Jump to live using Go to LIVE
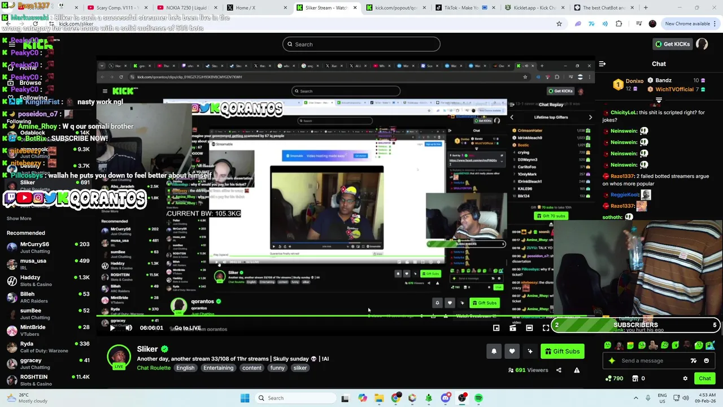 point(188,328)
